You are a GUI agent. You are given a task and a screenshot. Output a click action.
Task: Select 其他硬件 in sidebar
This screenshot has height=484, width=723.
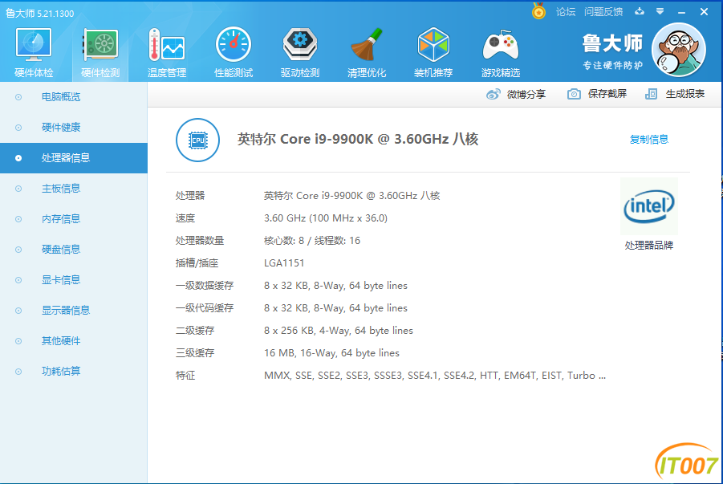click(74, 340)
